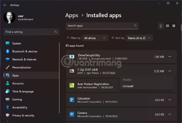Click the user profile picture
Image resolution: width=182 pixels, height=123 pixels.
9,17
